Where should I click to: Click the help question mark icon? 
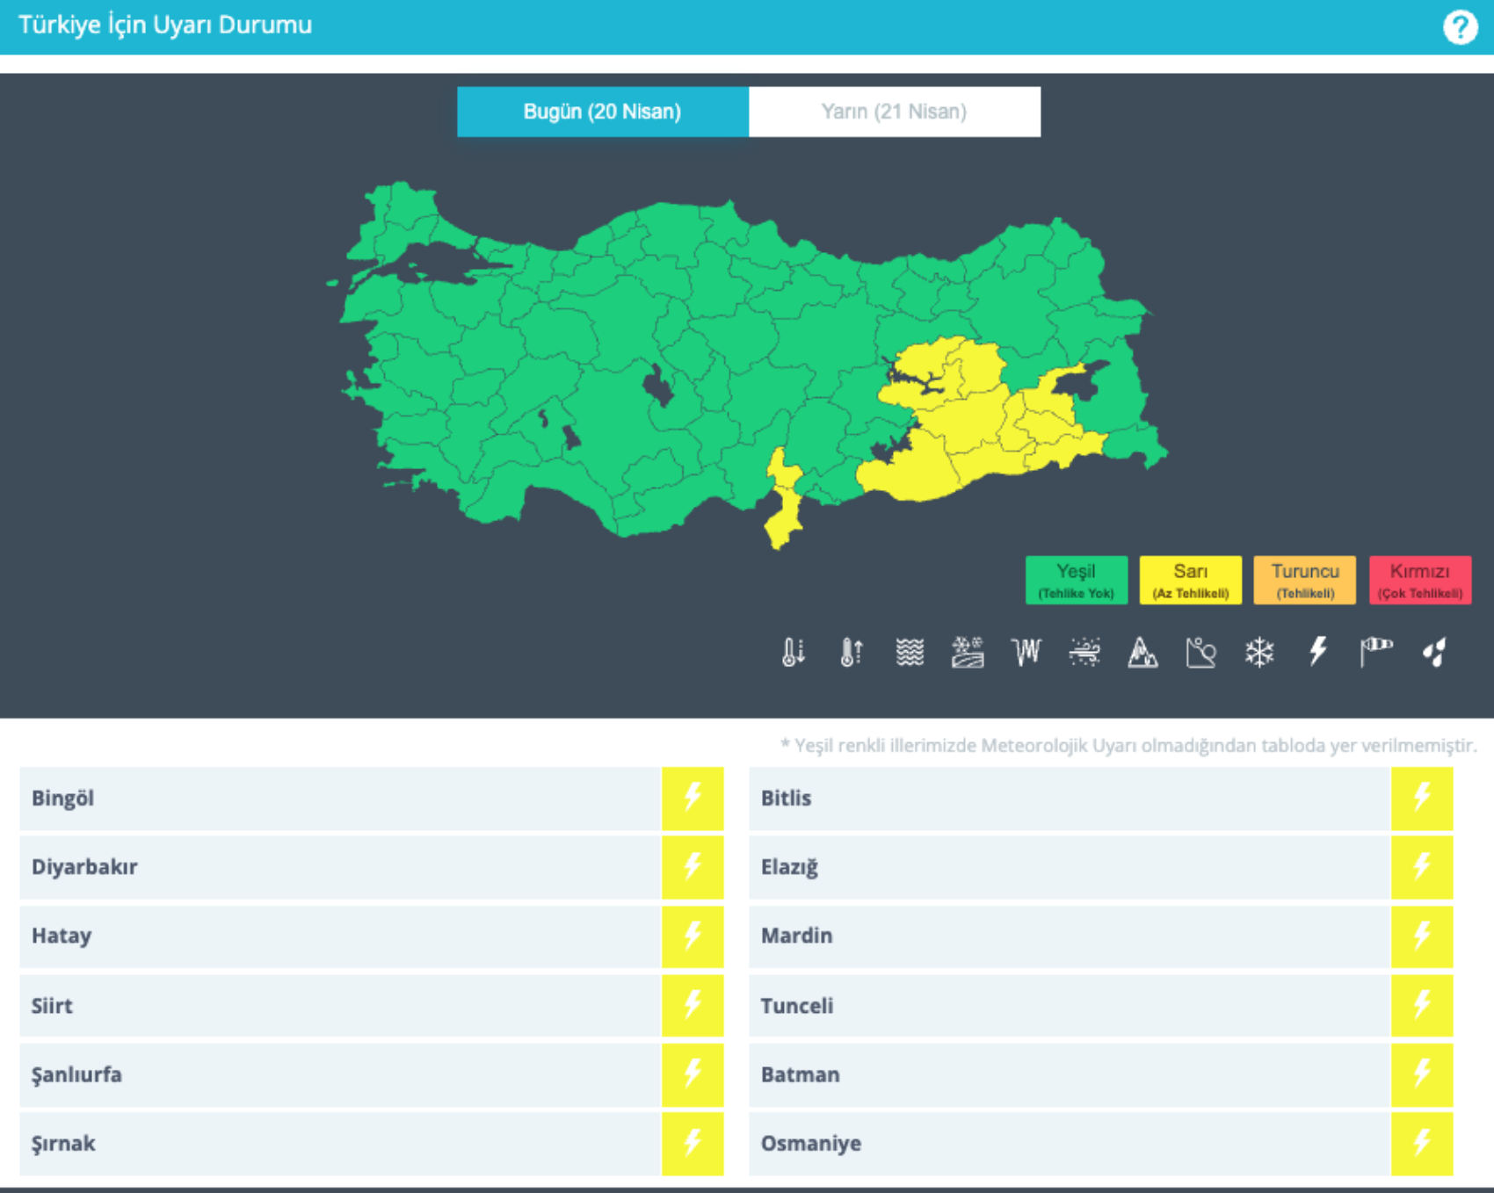(1460, 27)
